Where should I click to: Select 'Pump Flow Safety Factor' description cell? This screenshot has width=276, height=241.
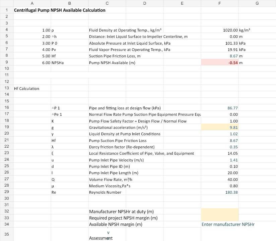tap(138, 121)
